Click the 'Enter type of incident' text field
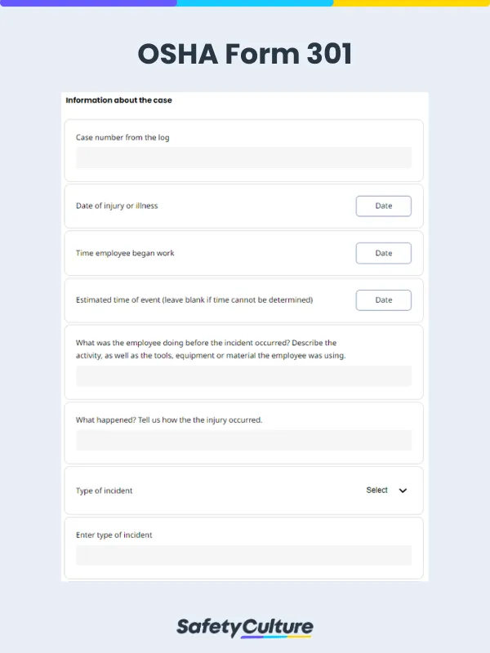This screenshot has width=490, height=653. (243, 555)
